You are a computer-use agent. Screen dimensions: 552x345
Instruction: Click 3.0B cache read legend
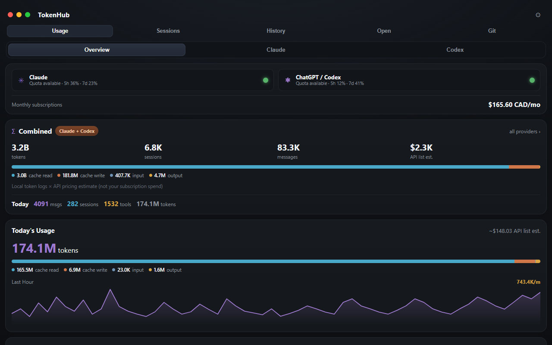click(32, 176)
